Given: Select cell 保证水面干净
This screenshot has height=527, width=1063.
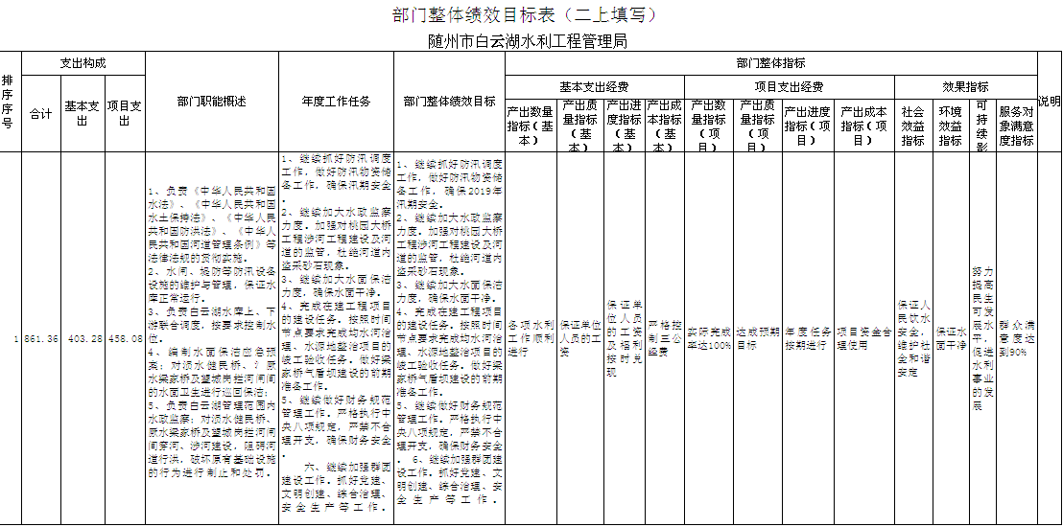Looking at the screenshot, I should coord(950,338).
